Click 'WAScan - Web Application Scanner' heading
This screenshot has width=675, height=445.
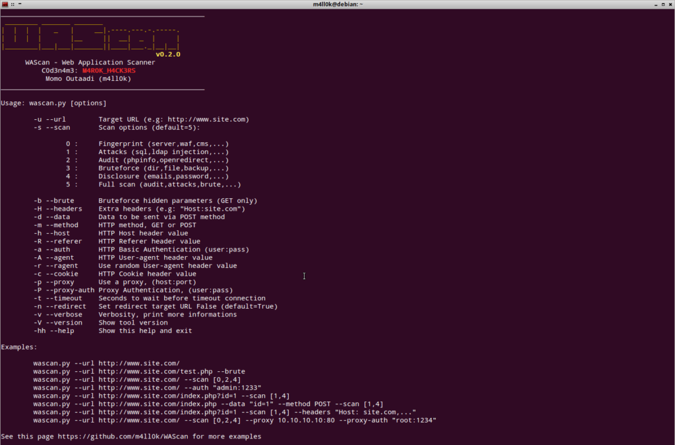(90, 63)
